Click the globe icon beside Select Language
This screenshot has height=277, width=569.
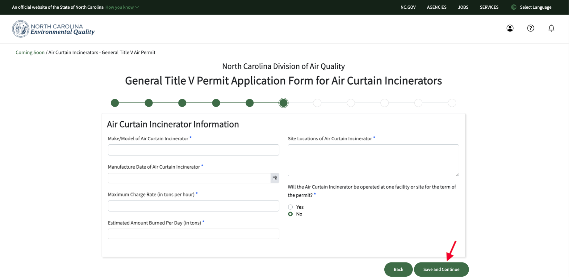coord(514,7)
